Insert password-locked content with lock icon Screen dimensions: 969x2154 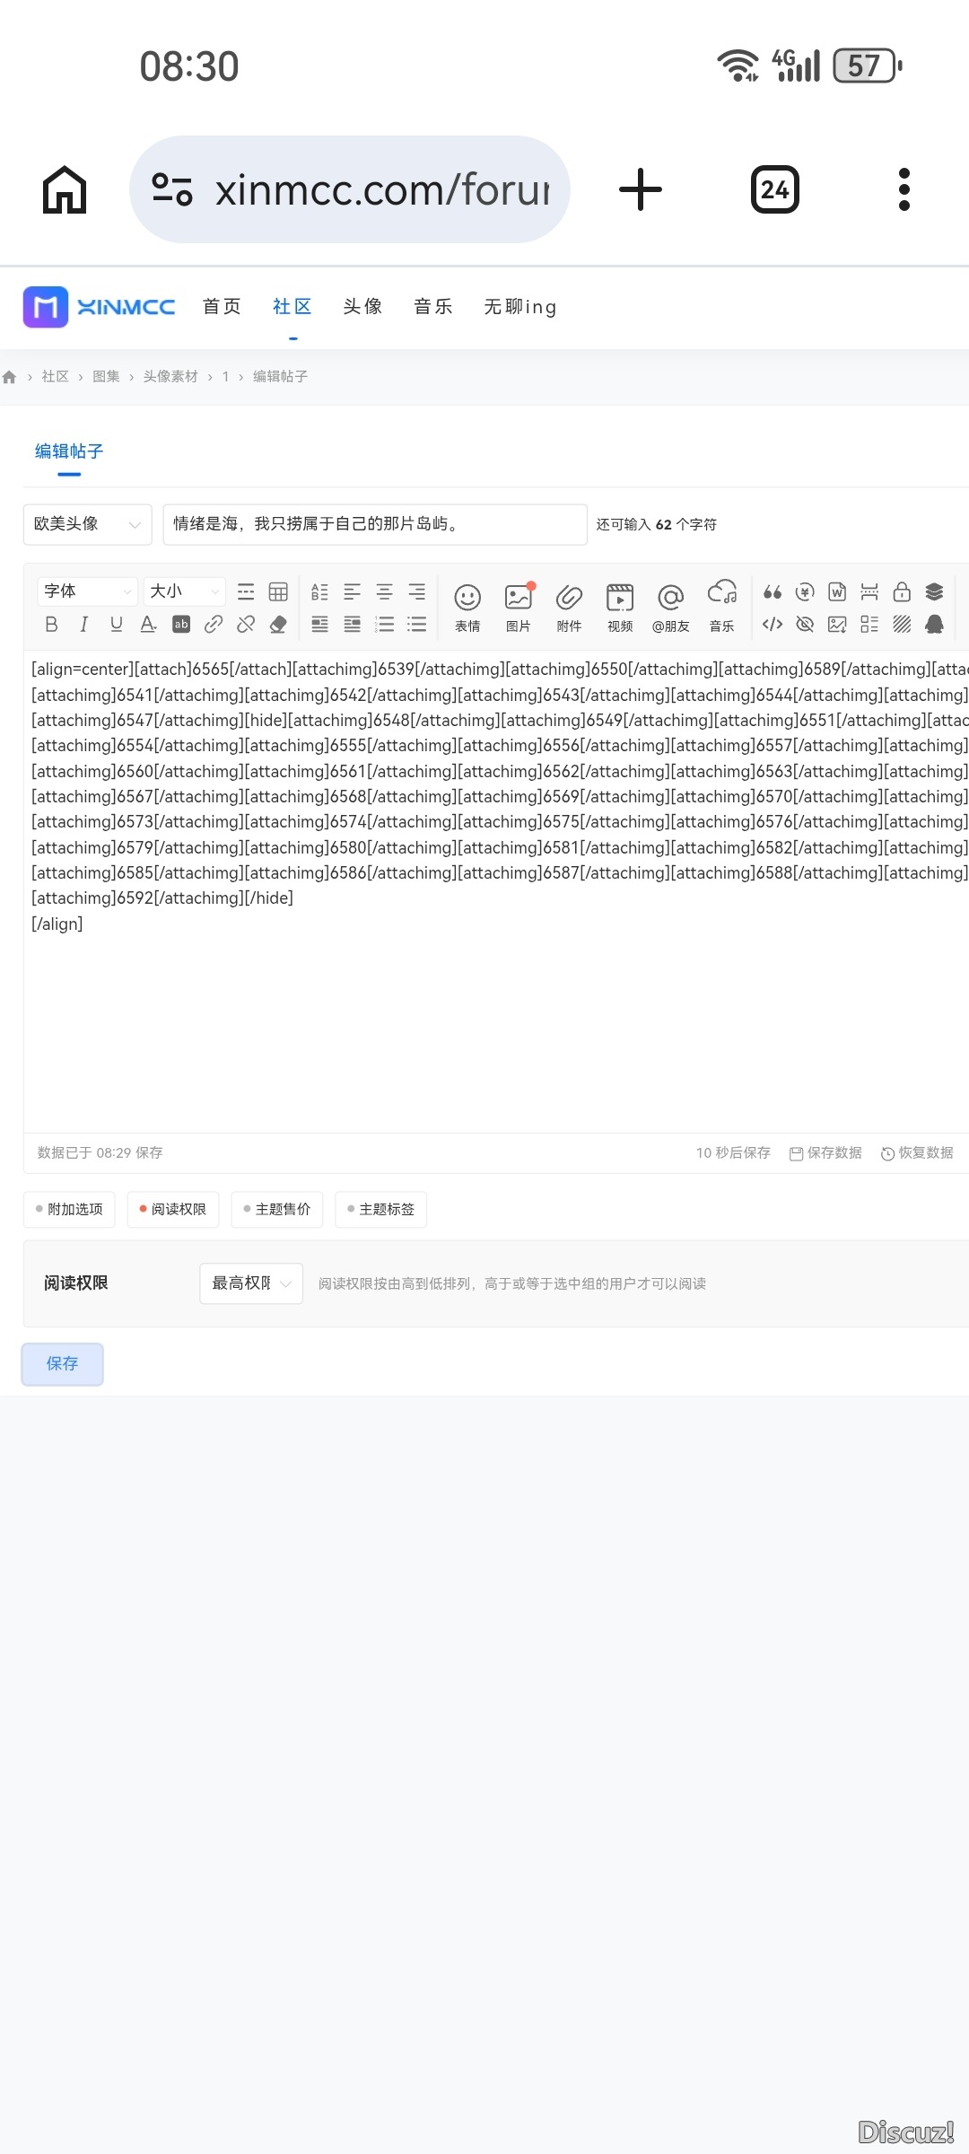[x=902, y=591]
